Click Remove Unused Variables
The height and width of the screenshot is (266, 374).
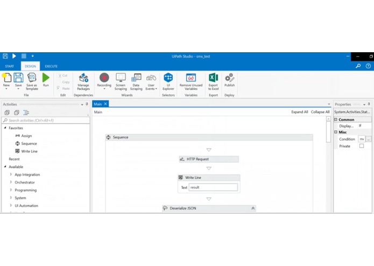(x=191, y=82)
